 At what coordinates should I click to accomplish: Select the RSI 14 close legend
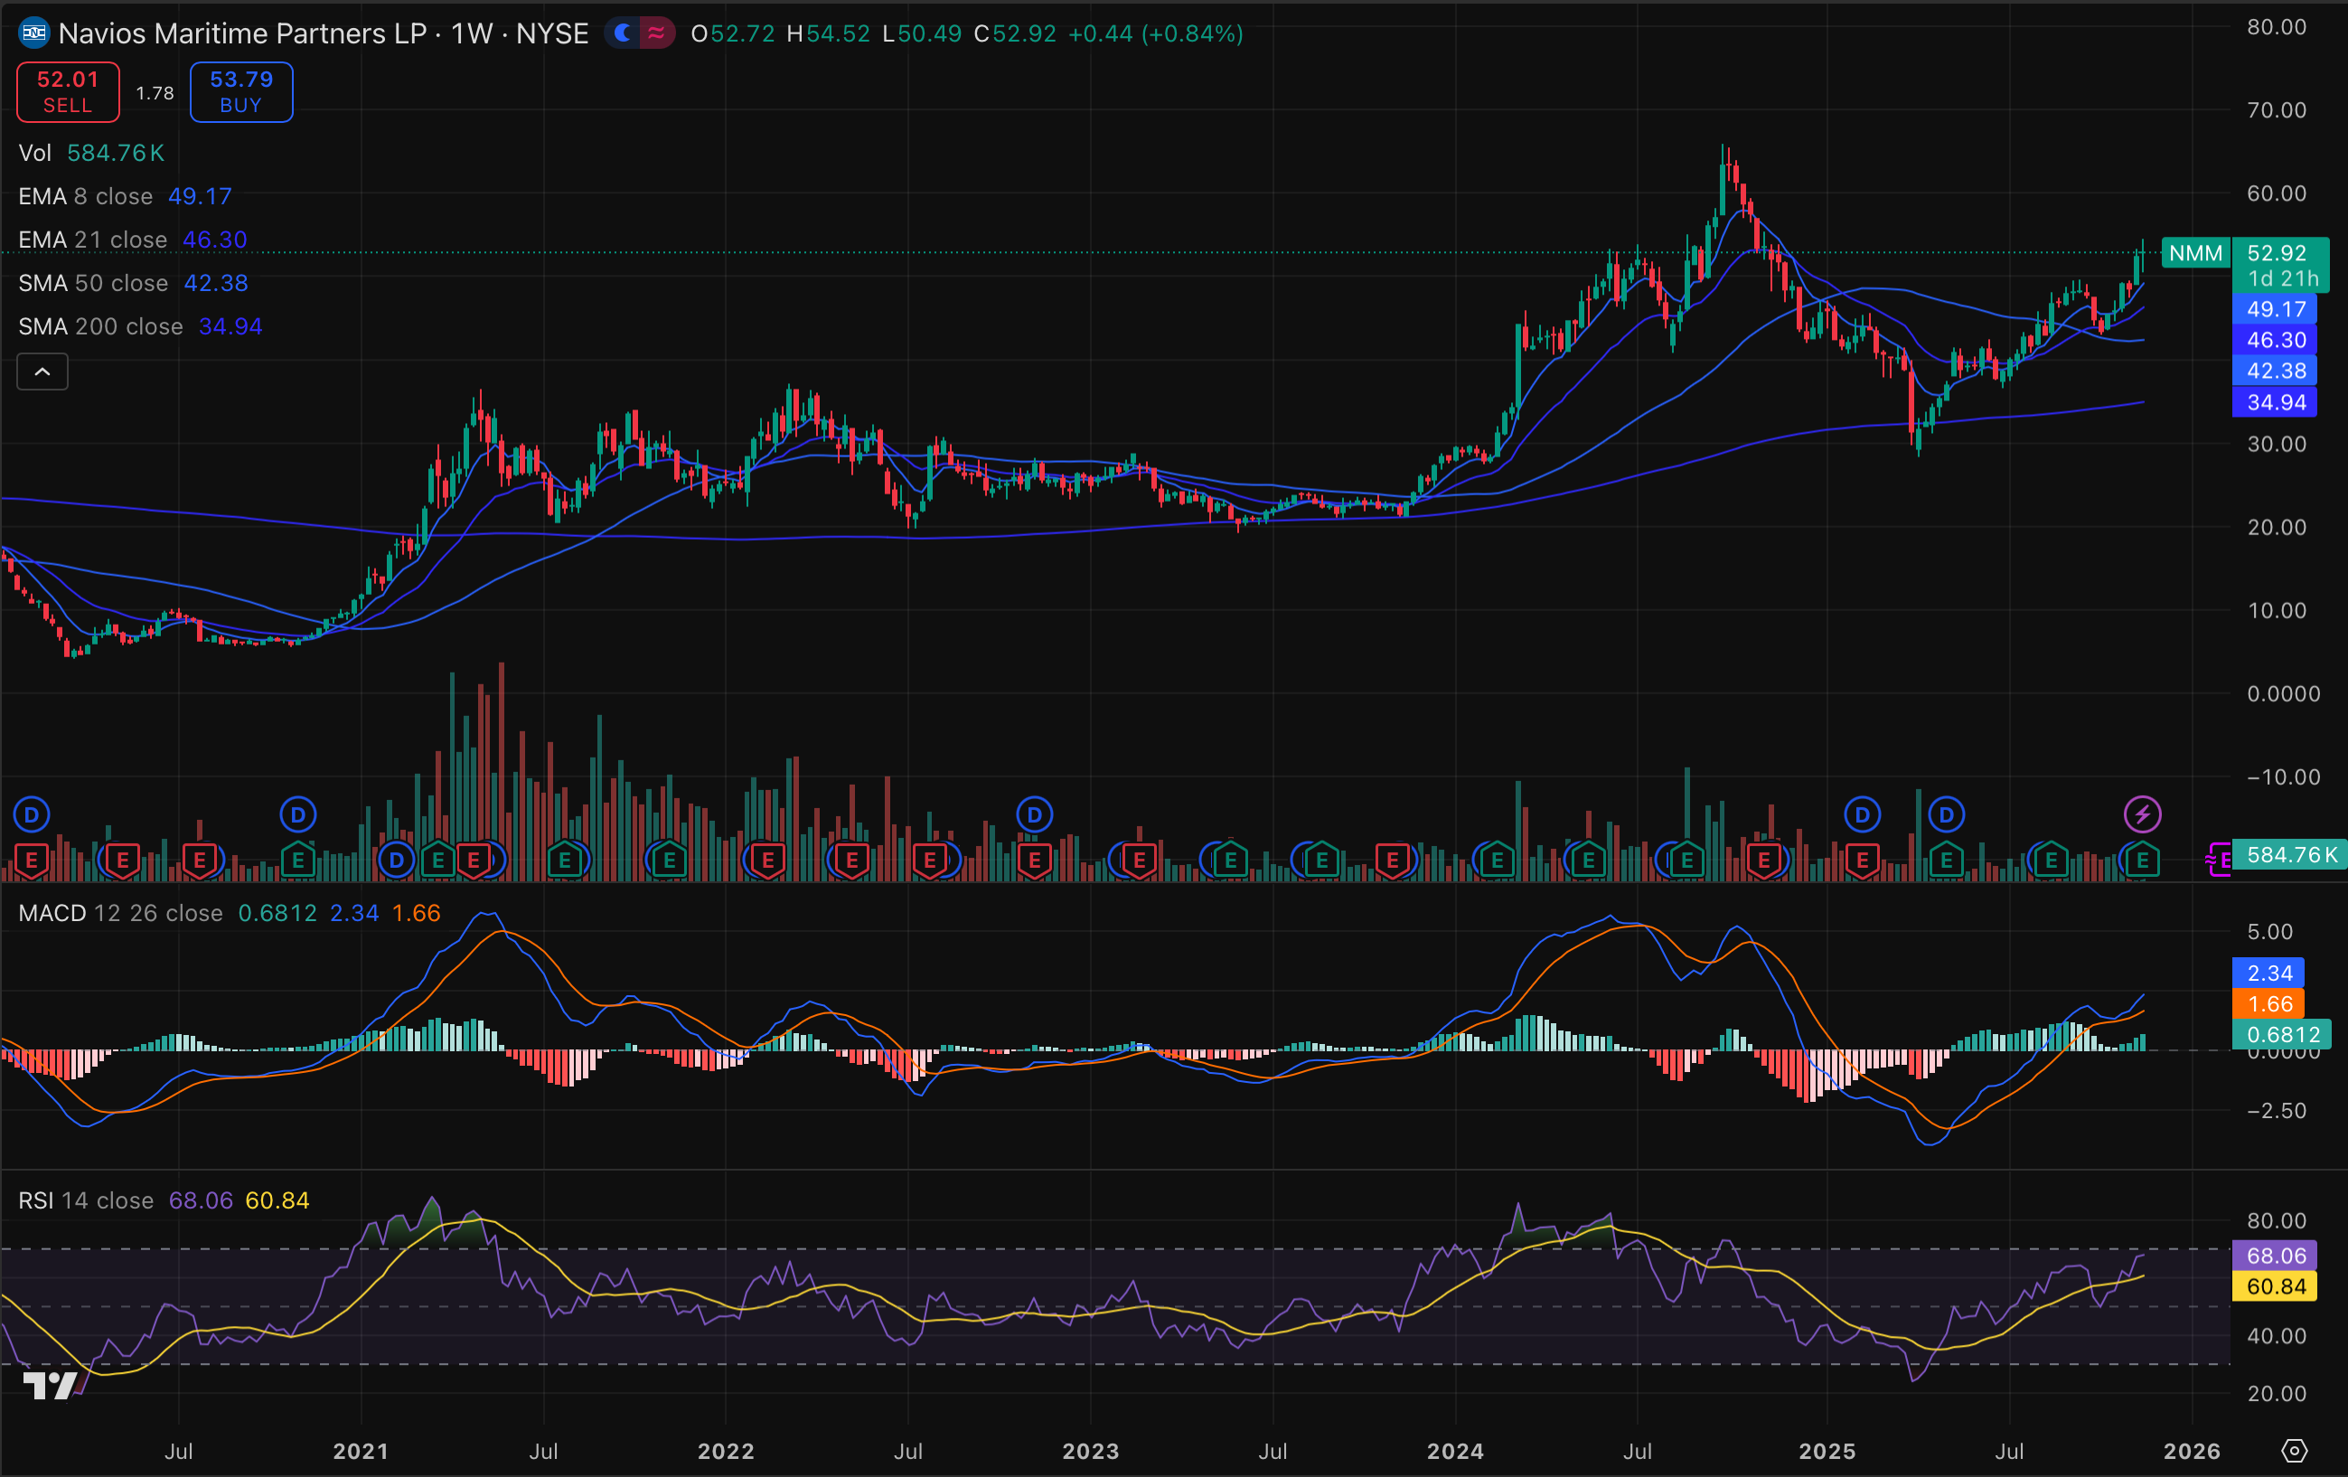click(86, 1200)
